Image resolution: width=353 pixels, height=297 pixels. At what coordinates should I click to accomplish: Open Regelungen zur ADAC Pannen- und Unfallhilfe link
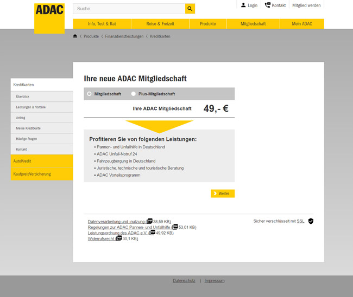[x=129, y=227]
